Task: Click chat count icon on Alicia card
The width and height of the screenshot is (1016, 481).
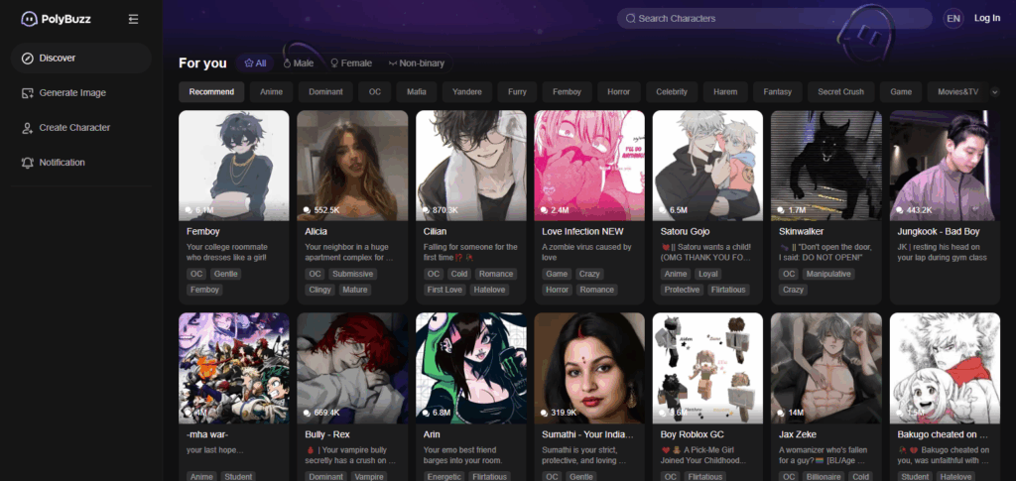Action: [x=308, y=210]
